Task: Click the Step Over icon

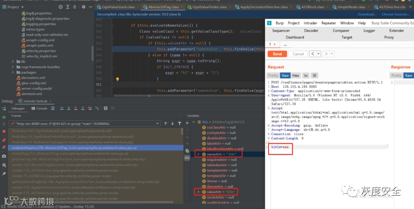Action: point(62,108)
